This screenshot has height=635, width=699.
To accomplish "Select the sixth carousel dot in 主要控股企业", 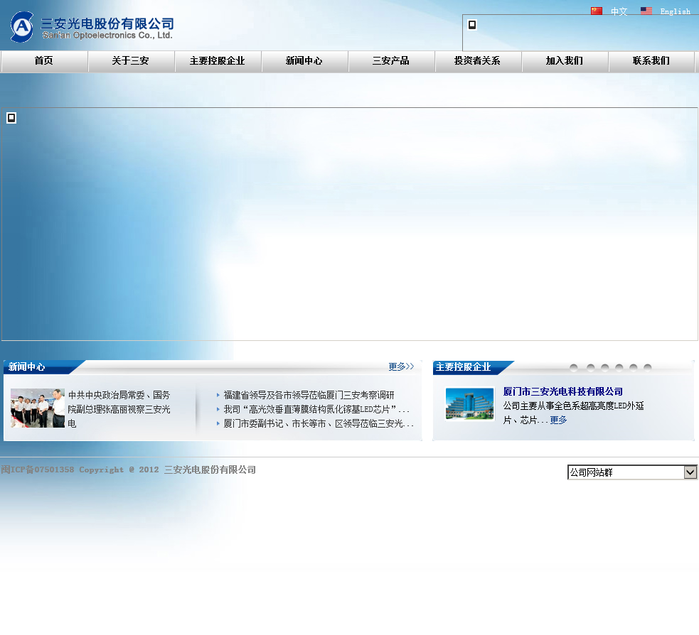I will pos(648,367).
